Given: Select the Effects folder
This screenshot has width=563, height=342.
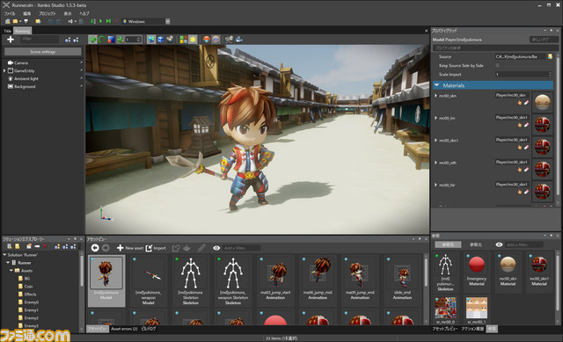Looking at the screenshot, I should click(x=30, y=295).
